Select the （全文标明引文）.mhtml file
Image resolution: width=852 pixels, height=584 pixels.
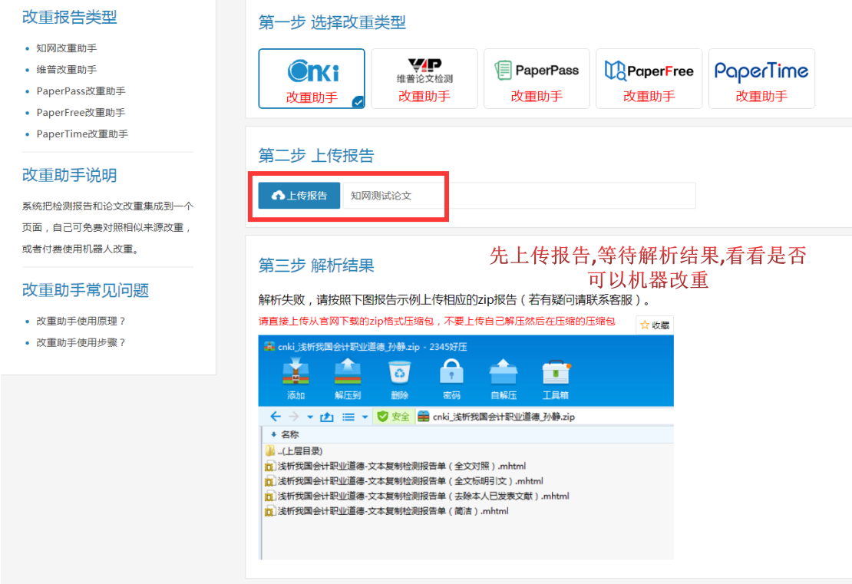[404, 481]
